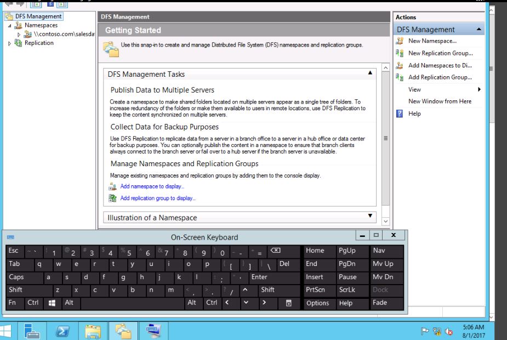Viewport: 507px width, 340px height.
Task: Click New Replication Group action
Action: point(440,53)
